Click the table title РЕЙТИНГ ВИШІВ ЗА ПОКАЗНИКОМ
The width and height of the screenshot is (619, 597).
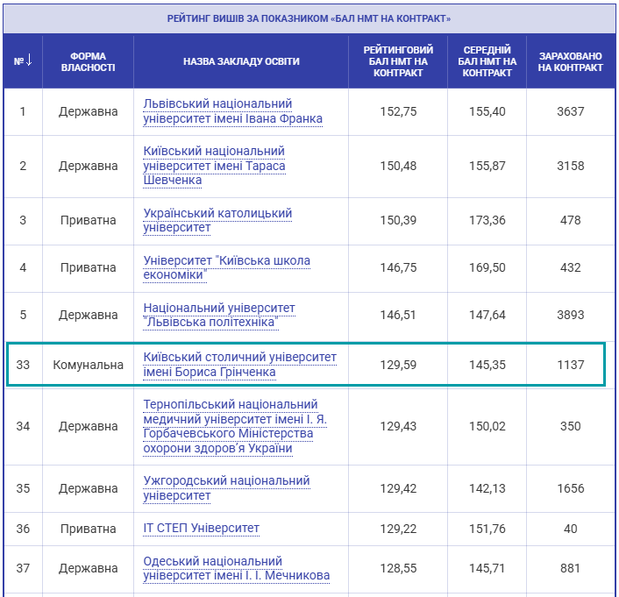pos(309,18)
